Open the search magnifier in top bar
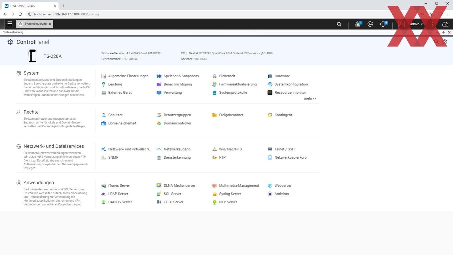 pyautogui.click(x=339, y=24)
